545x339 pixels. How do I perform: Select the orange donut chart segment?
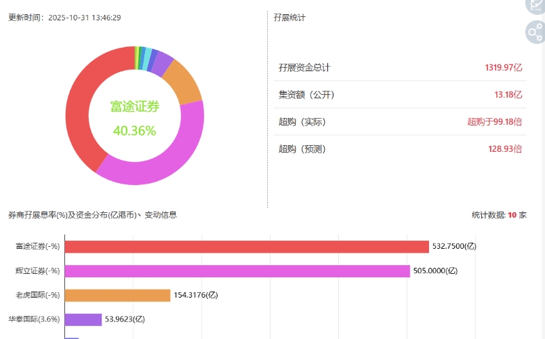click(182, 80)
